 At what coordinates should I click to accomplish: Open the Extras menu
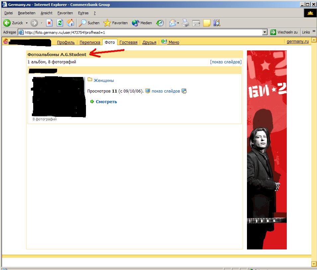pos(83,13)
